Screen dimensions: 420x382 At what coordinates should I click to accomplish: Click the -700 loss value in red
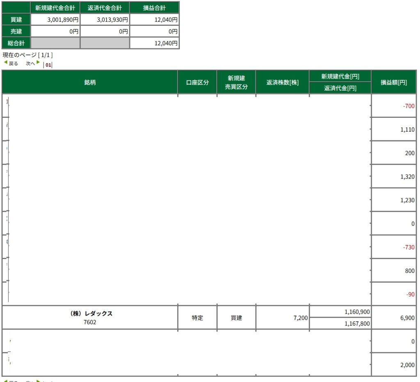[x=409, y=106]
